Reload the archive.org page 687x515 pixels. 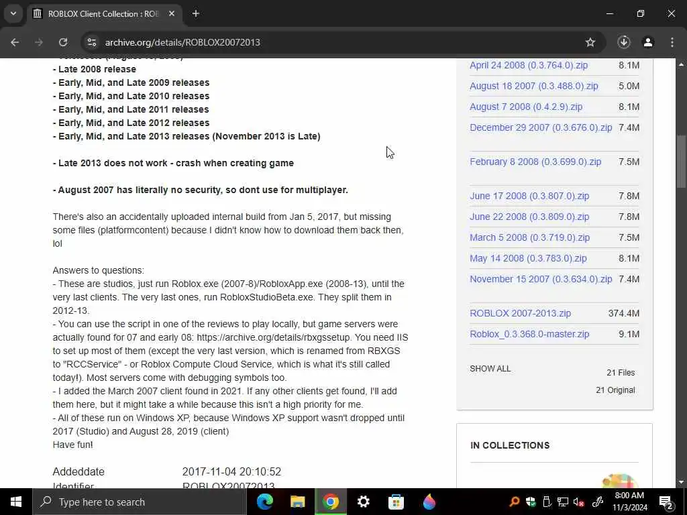click(x=63, y=42)
